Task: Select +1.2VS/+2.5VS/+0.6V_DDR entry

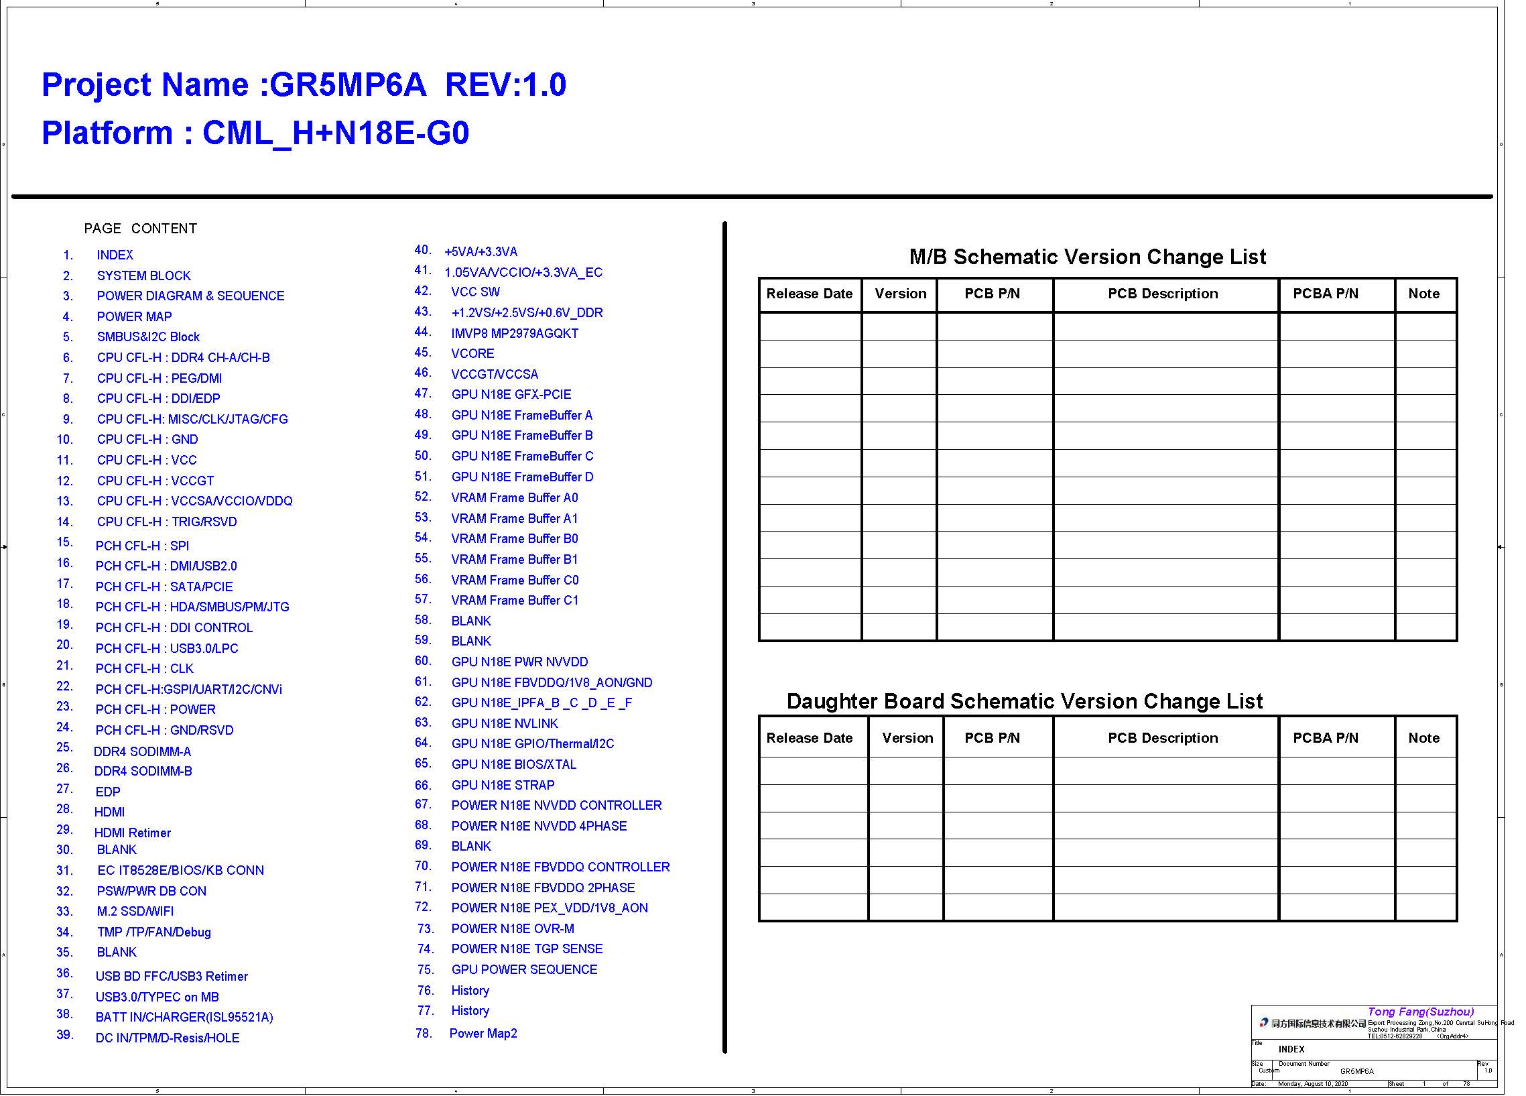Action: pos(527,314)
